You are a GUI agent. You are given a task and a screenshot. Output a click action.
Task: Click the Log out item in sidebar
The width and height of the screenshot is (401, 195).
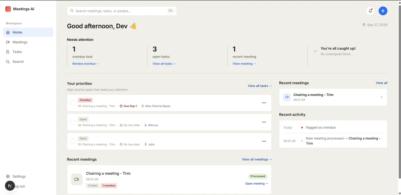pyautogui.click(x=28, y=186)
